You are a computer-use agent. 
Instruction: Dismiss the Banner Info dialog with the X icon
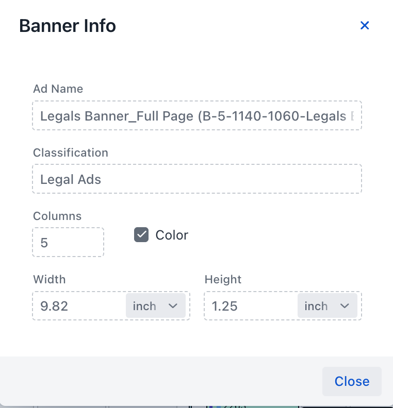(365, 25)
